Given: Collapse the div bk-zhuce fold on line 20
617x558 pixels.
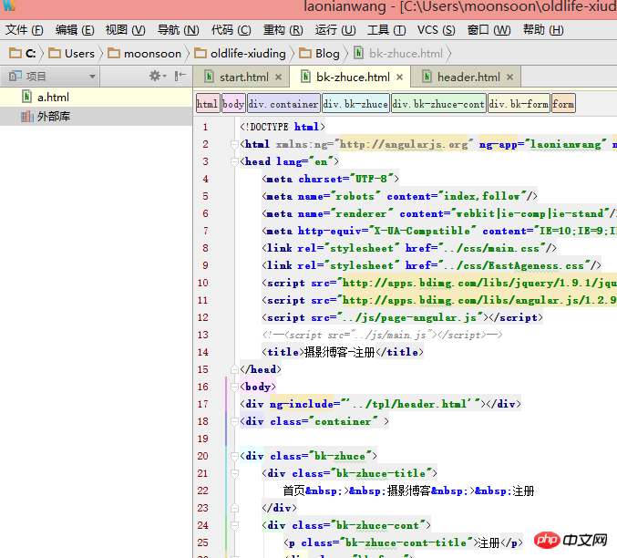Looking at the screenshot, I should (x=236, y=456).
